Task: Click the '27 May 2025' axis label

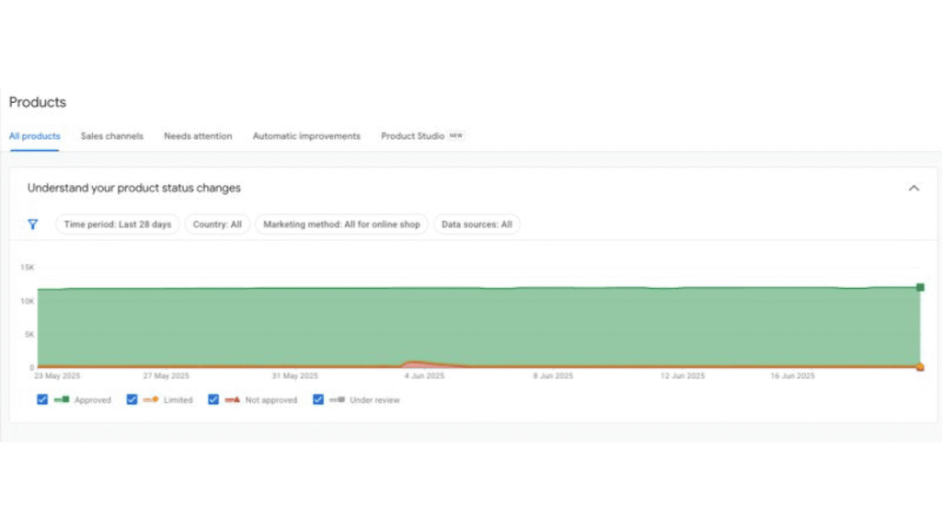Action: point(166,375)
